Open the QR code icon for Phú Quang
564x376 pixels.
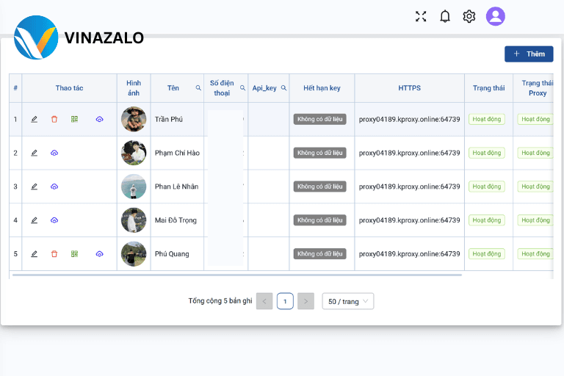click(x=74, y=254)
